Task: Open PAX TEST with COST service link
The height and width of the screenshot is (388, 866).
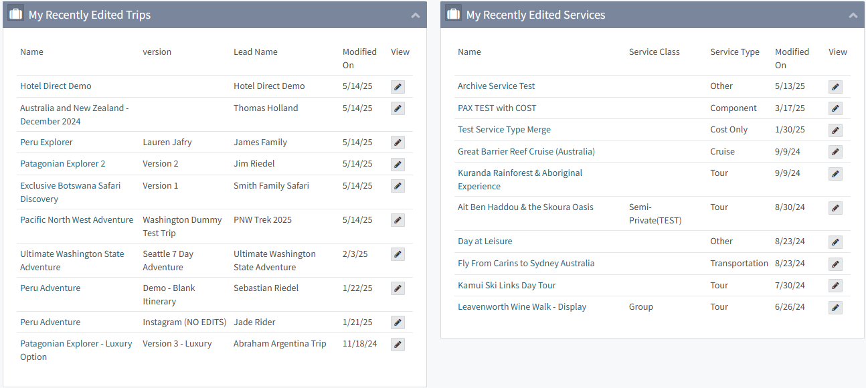Action: [497, 108]
